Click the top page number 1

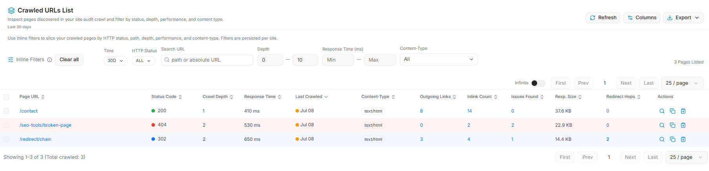(605, 83)
